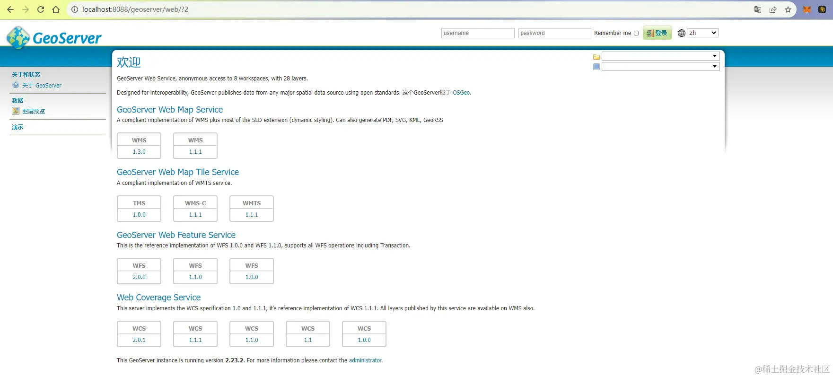The height and width of the screenshot is (377, 833).
Task: Click the globe language icon
Action: pos(682,33)
